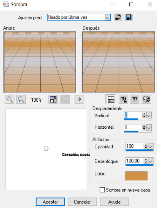Click the fit preview to window icon
Viewport: 157px width, 208px height.
(53, 99)
